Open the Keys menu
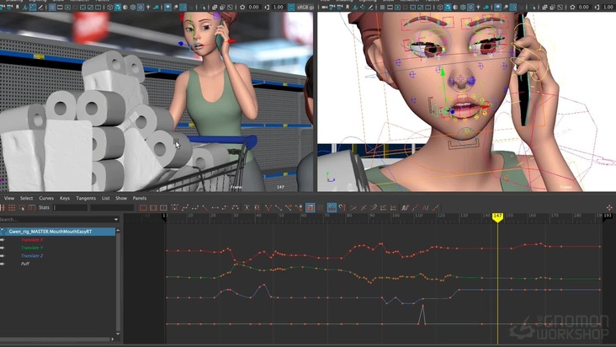This screenshot has height=347, width=616. coord(65,198)
